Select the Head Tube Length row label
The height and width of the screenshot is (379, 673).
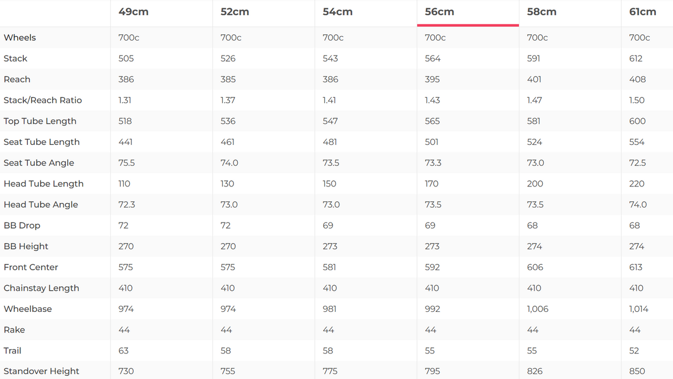[44, 184]
